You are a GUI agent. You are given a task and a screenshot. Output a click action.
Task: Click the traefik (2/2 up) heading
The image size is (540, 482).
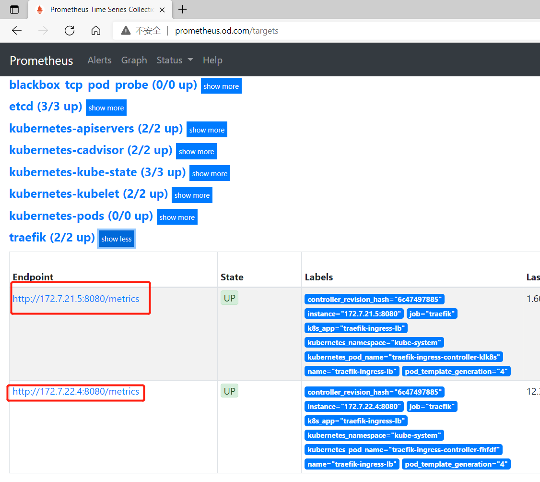[x=52, y=238]
